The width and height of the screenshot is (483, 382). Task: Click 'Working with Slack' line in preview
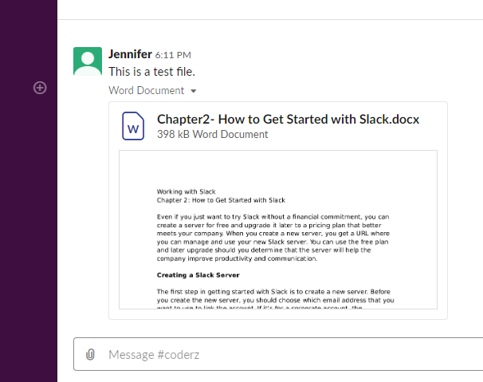coord(186,191)
